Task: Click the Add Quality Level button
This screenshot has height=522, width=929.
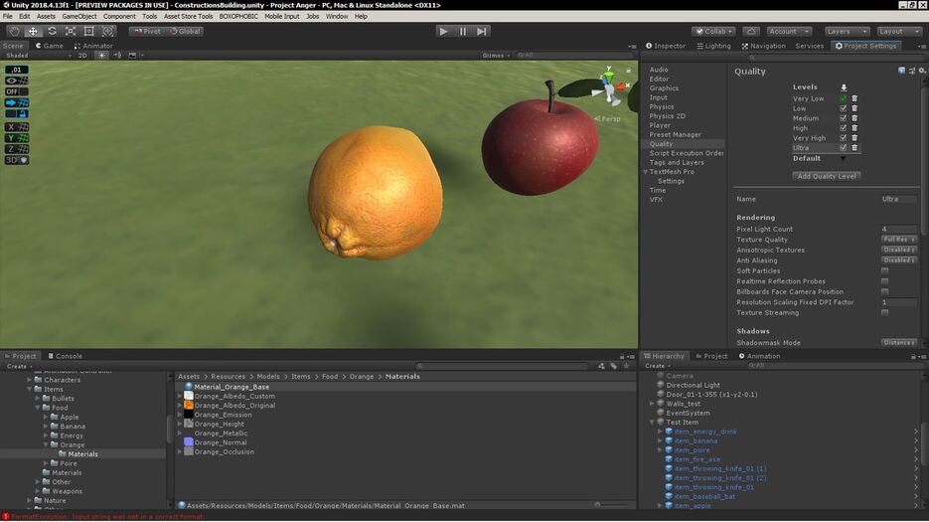Action: coord(827,176)
